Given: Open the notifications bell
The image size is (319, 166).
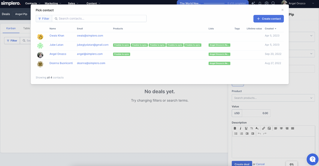Looking at the screenshot, I should tap(260, 3).
